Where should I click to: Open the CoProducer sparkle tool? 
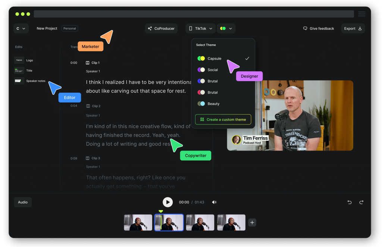(x=161, y=29)
